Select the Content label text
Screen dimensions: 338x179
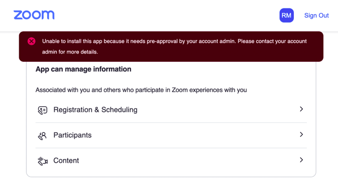point(66,160)
